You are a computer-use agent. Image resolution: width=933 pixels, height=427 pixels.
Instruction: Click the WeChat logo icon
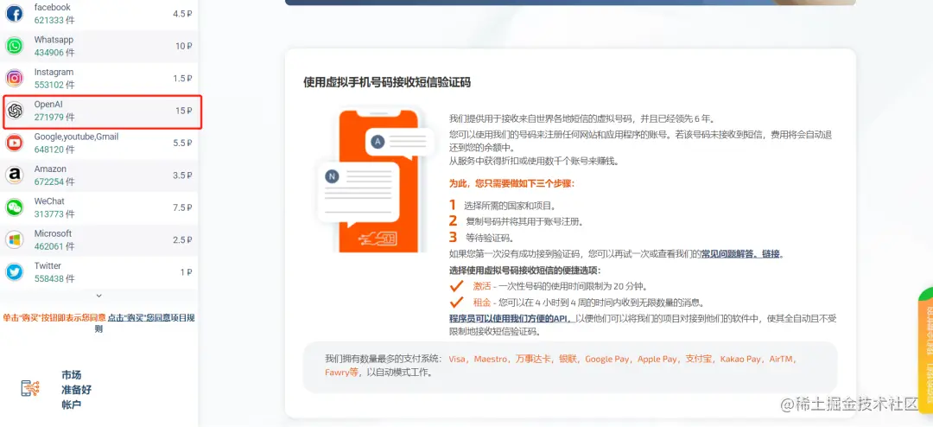click(x=15, y=207)
